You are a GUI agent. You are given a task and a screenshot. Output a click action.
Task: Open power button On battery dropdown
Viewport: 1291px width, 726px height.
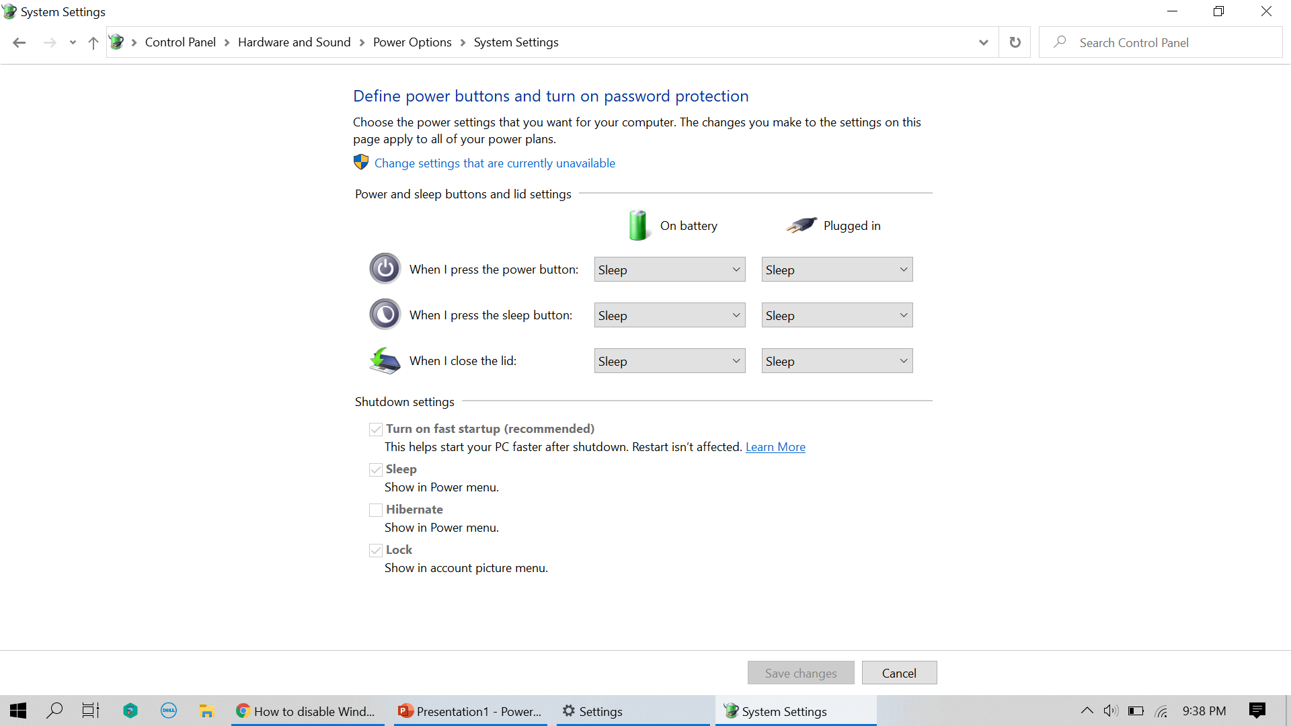[669, 270]
